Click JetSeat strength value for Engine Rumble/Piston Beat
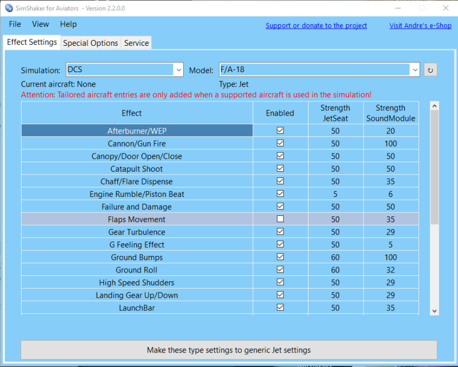This screenshot has width=458, height=367. (335, 194)
